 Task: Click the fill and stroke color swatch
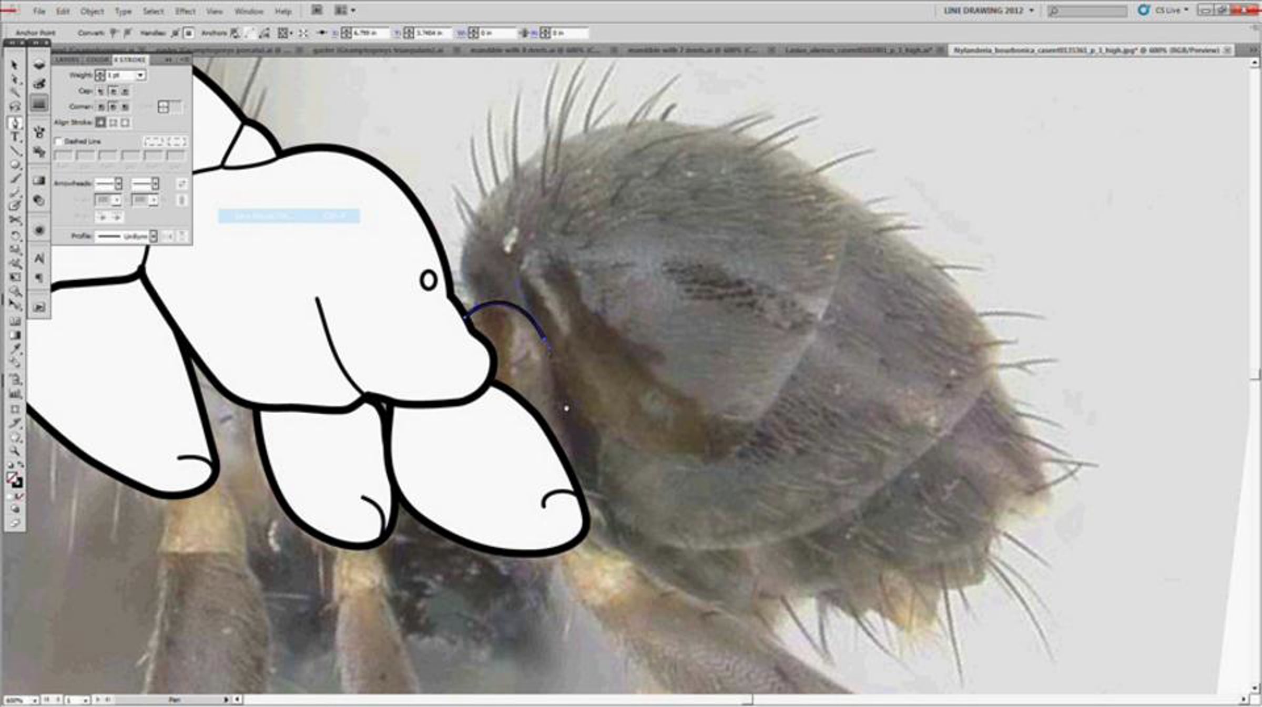tap(14, 479)
